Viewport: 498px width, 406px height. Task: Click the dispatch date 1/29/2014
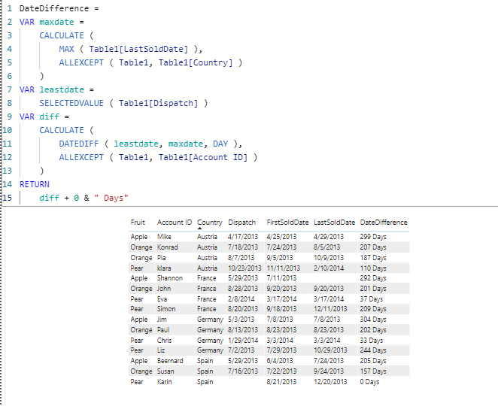click(x=243, y=341)
